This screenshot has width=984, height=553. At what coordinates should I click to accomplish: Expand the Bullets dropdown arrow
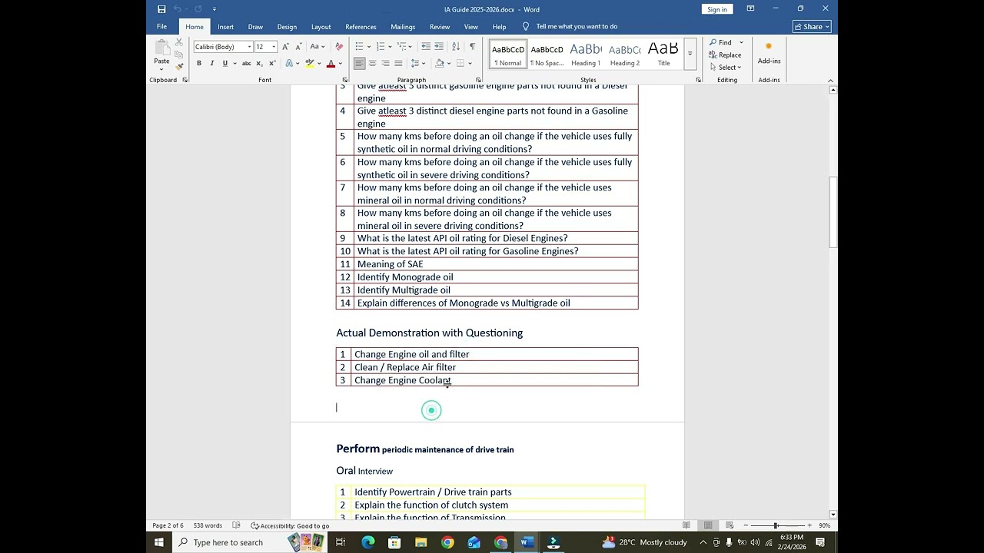[x=368, y=47]
